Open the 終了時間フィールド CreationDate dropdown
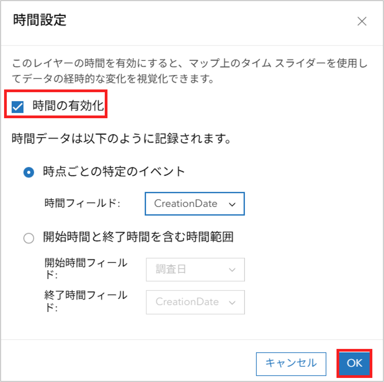384x382 pixels. (195, 302)
